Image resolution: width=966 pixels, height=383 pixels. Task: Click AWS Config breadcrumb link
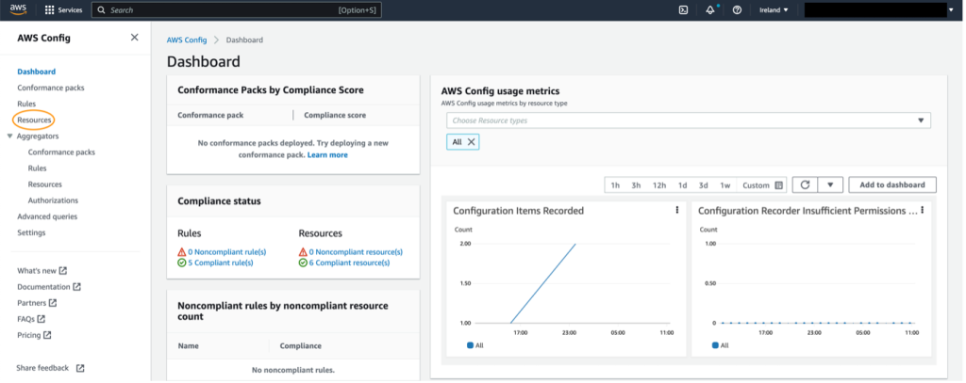[187, 40]
